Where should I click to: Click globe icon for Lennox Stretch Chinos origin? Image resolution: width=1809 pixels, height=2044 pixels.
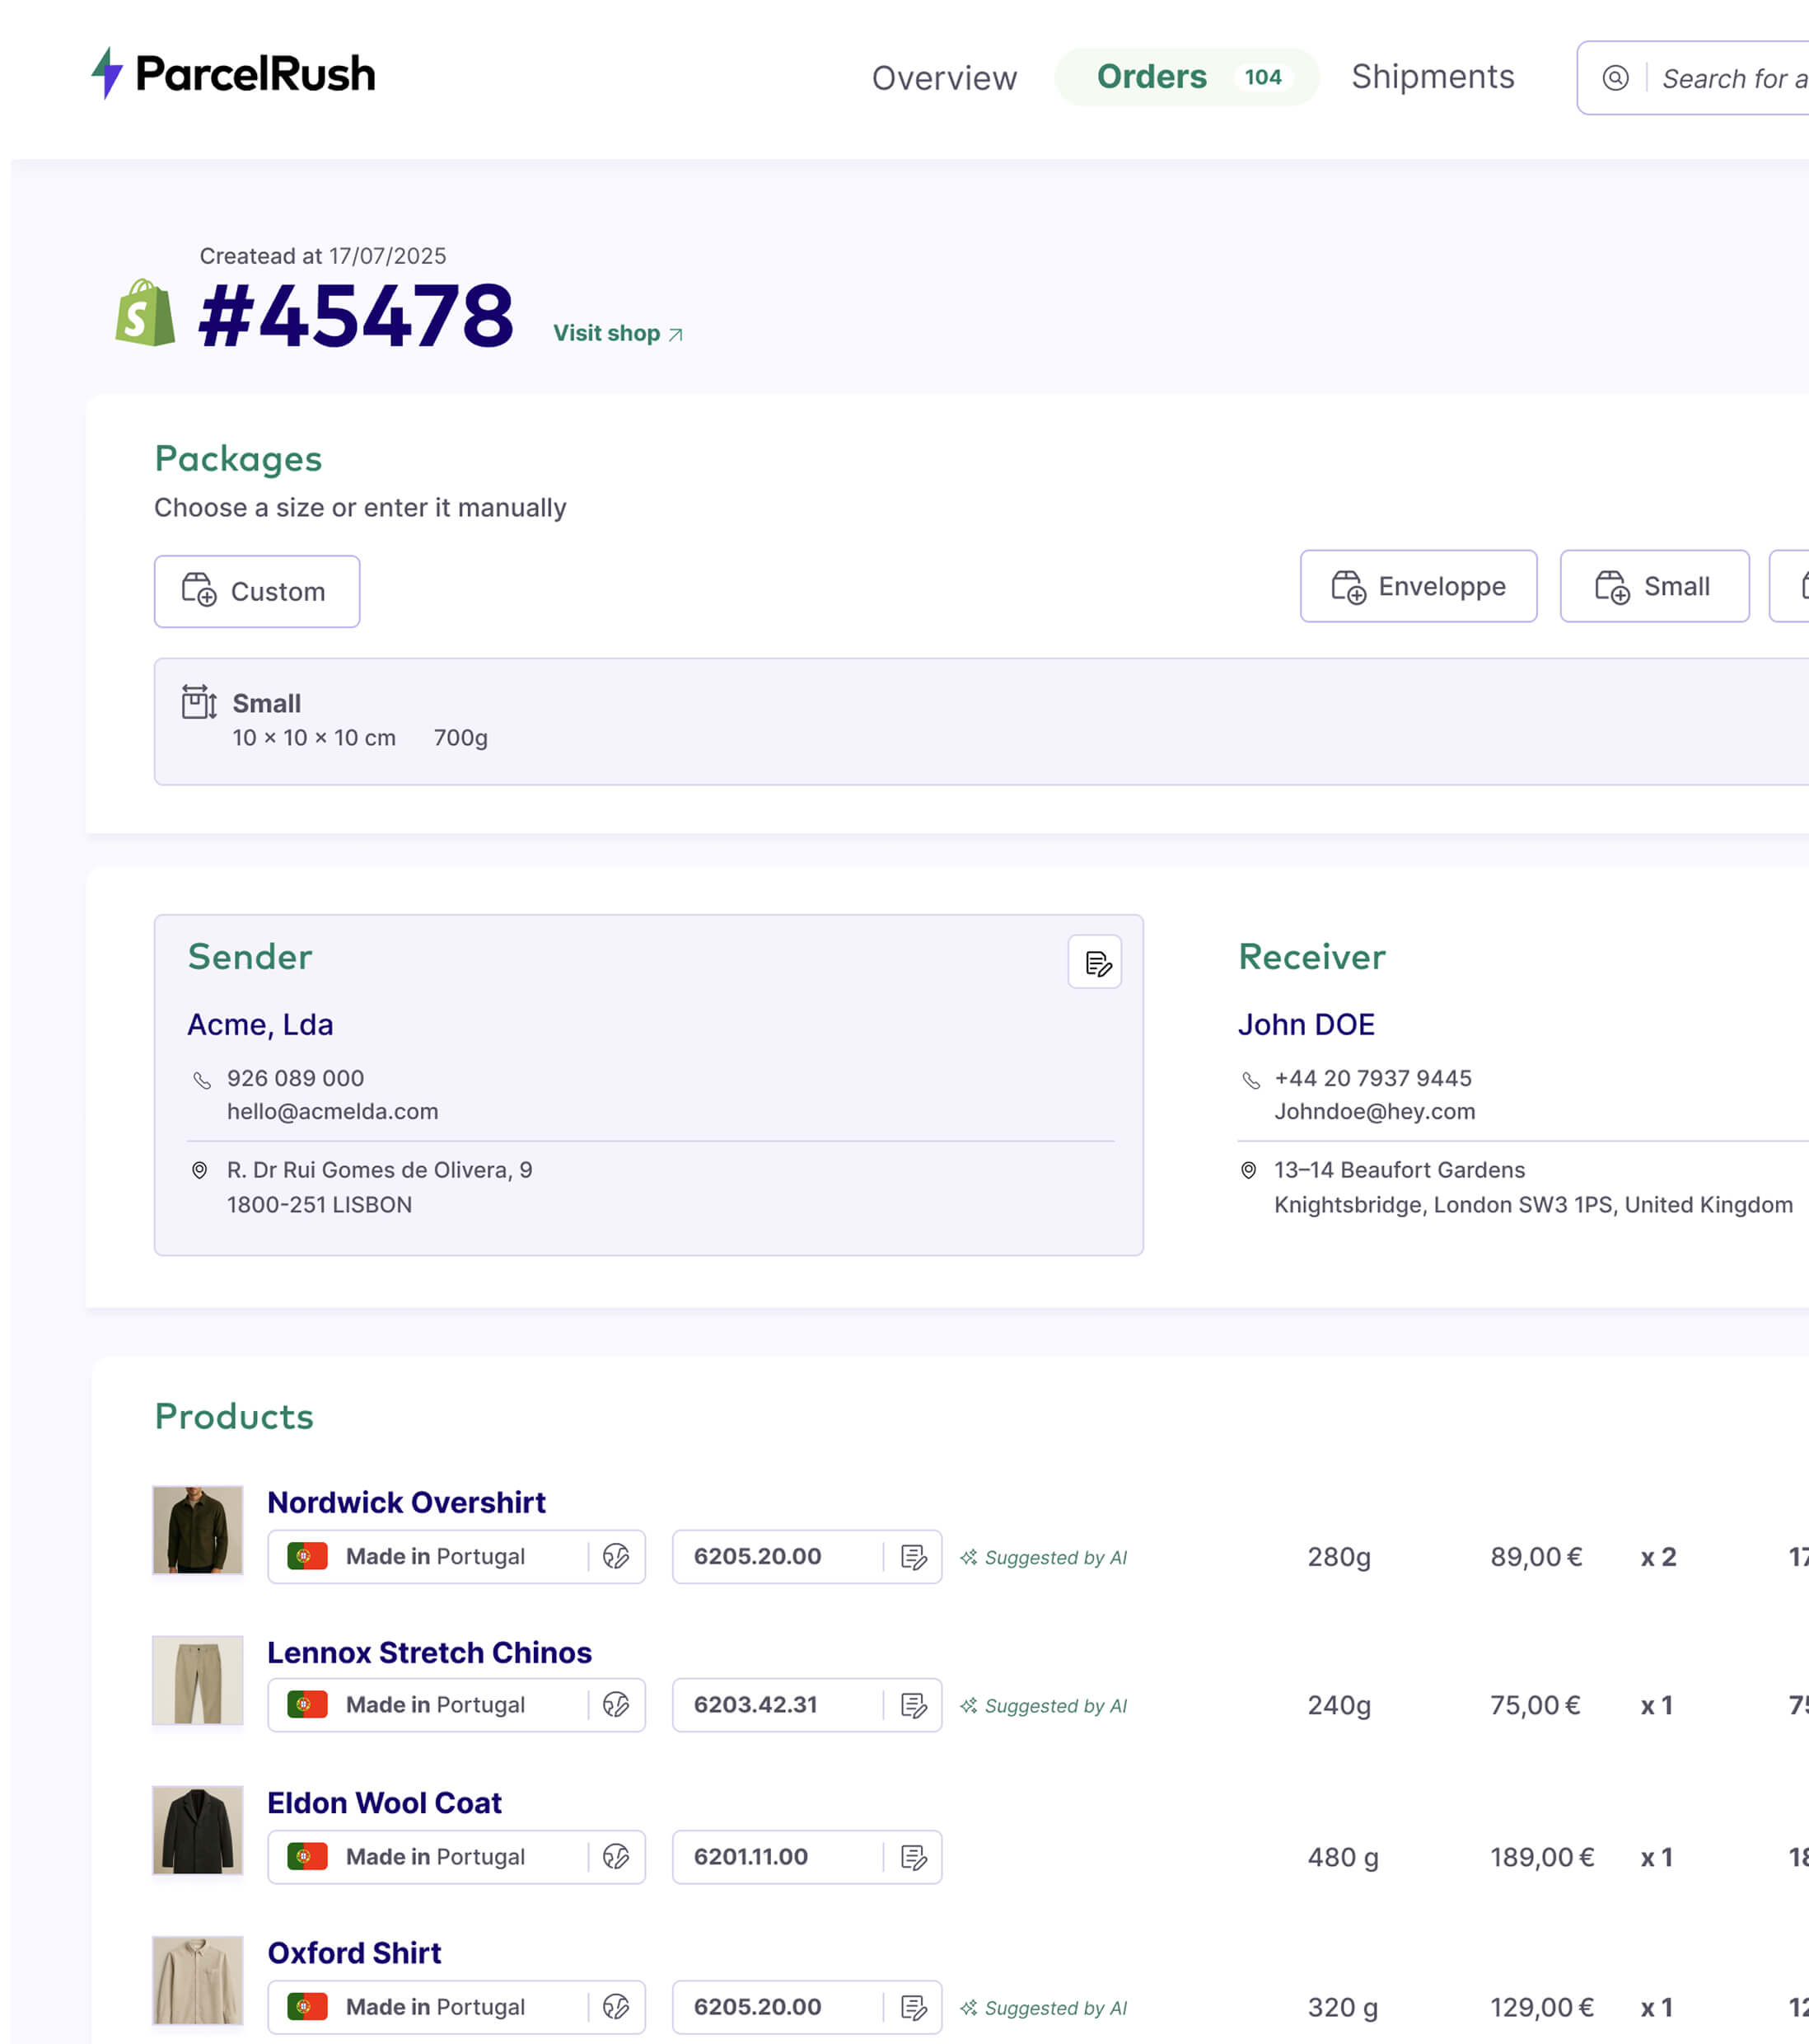pyautogui.click(x=615, y=1704)
